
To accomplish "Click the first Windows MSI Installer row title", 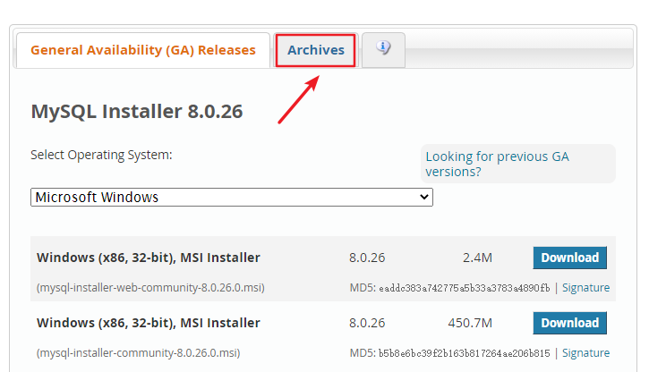I will coord(149,258).
